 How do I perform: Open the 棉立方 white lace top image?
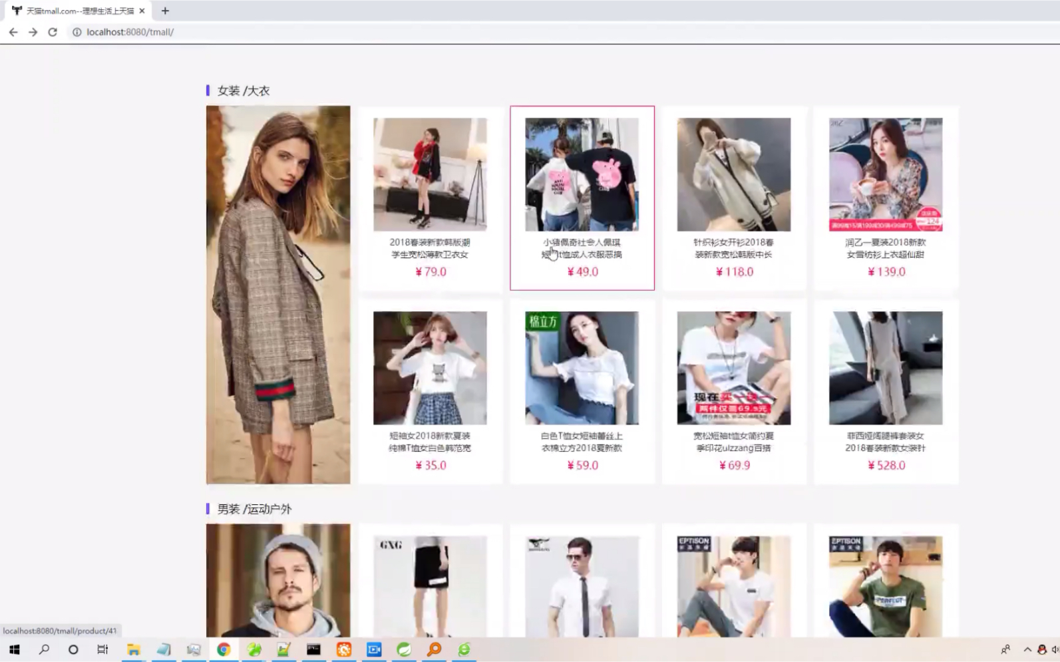tap(582, 368)
